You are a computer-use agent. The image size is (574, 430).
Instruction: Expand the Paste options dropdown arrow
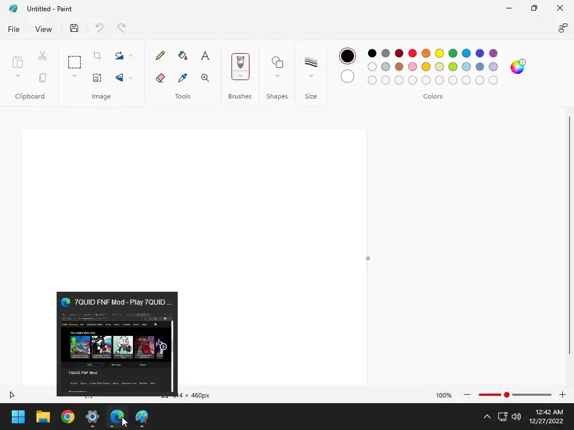(17, 76)
